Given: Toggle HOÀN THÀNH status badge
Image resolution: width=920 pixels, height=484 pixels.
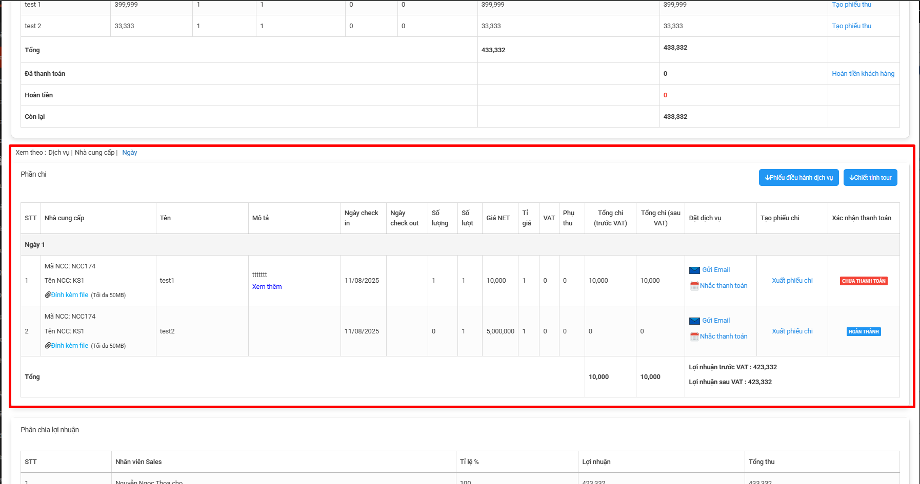Looking at the screenshot, I should [864, 332].
